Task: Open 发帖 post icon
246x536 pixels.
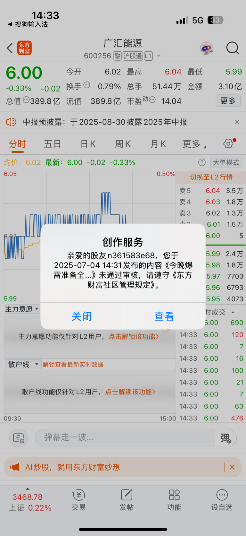Action: [x=127, y=500]
